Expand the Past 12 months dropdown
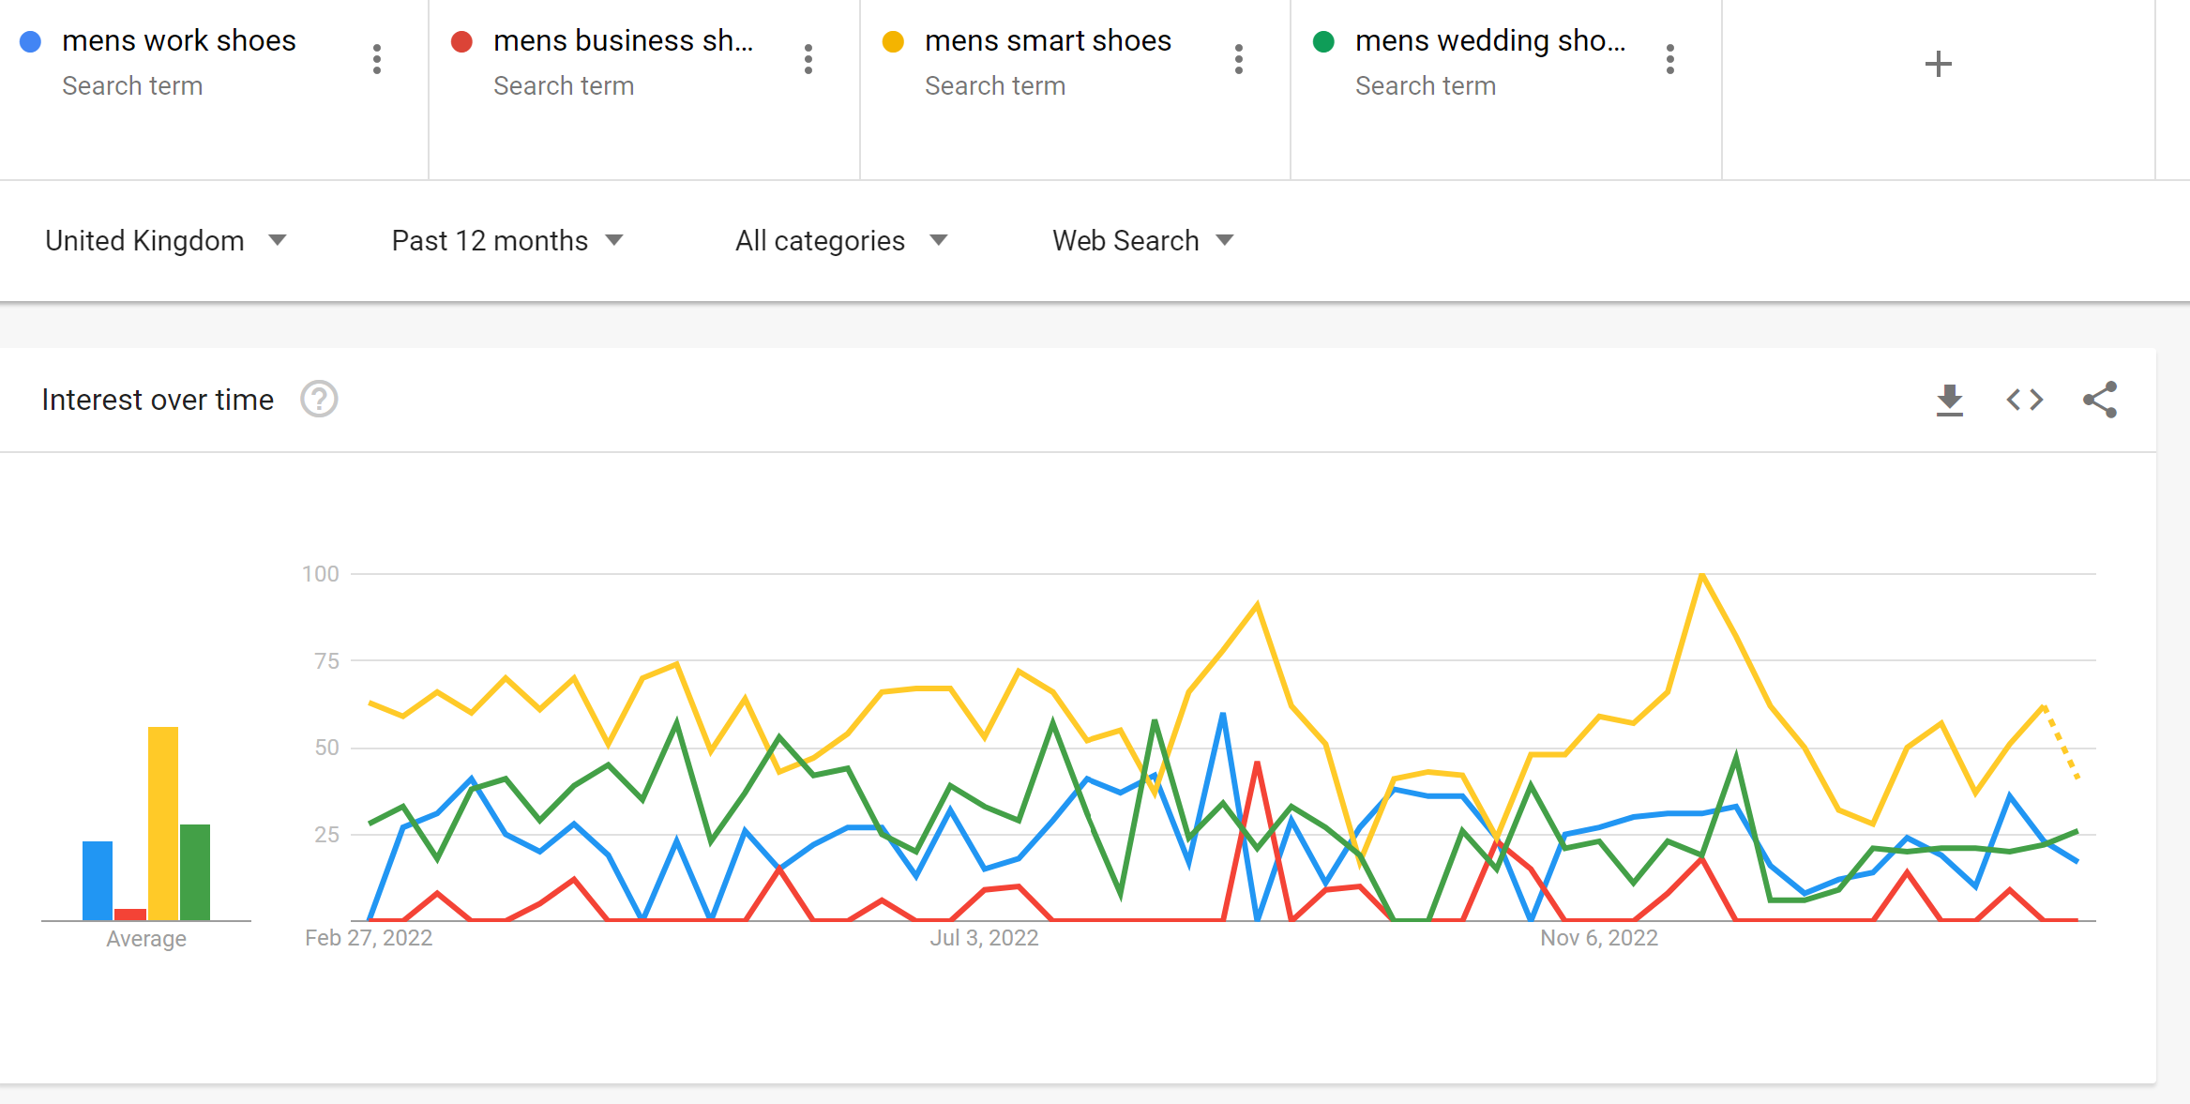 tap(507, 241)
